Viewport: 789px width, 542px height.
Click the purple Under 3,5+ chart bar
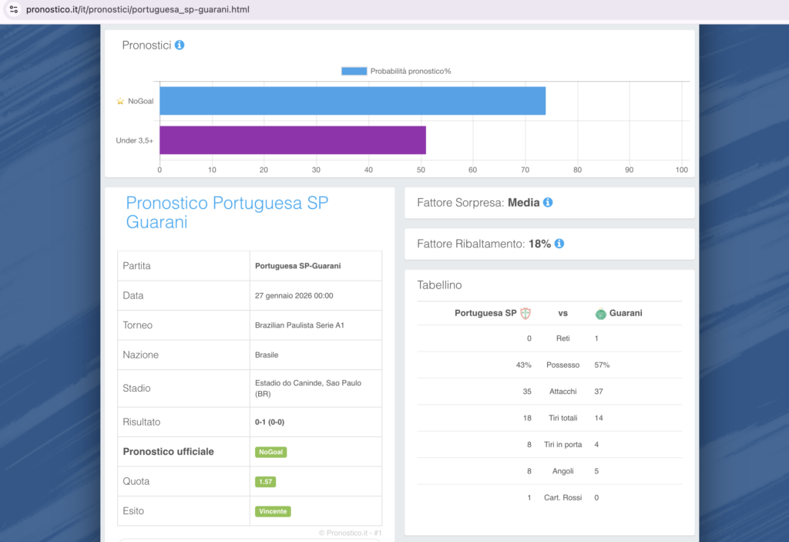tap(292, 140)
